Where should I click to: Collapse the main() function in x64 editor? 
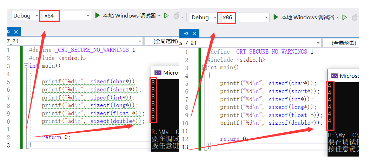[x=26, y=65]
